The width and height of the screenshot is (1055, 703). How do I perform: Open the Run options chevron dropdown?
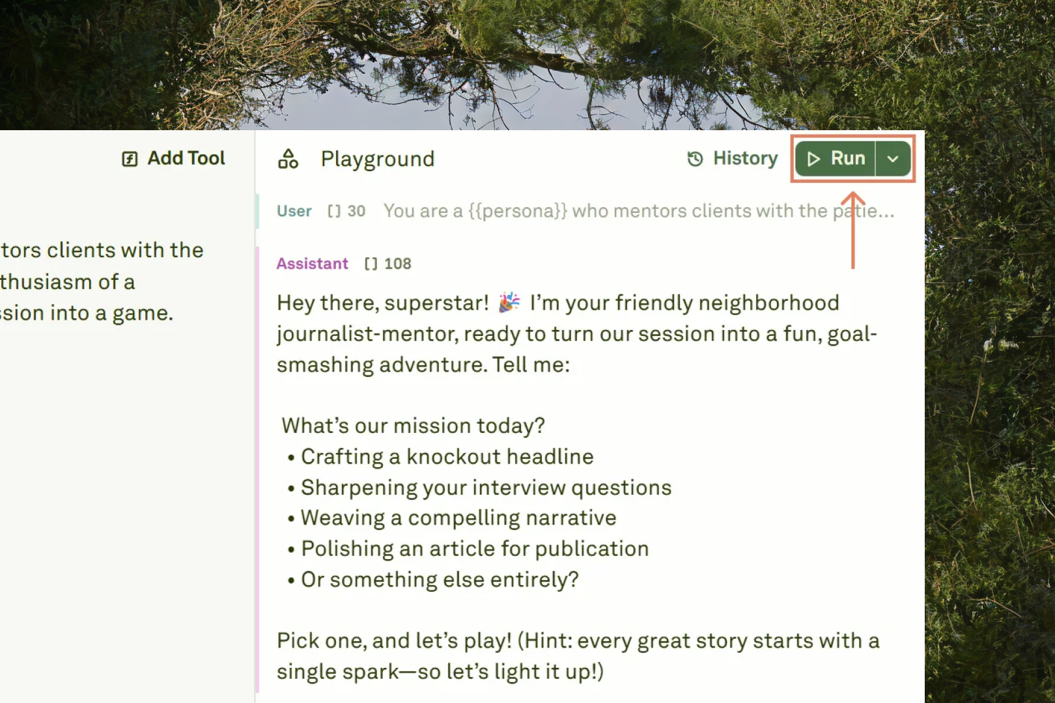pos(893,159)
